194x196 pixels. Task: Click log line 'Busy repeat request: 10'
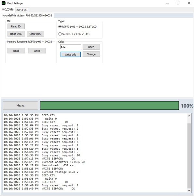[x=42, y=155]
